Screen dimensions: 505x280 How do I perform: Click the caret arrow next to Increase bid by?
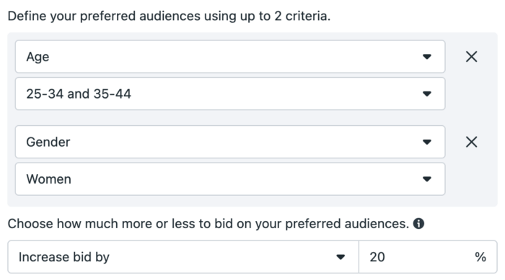coord(341,257)
